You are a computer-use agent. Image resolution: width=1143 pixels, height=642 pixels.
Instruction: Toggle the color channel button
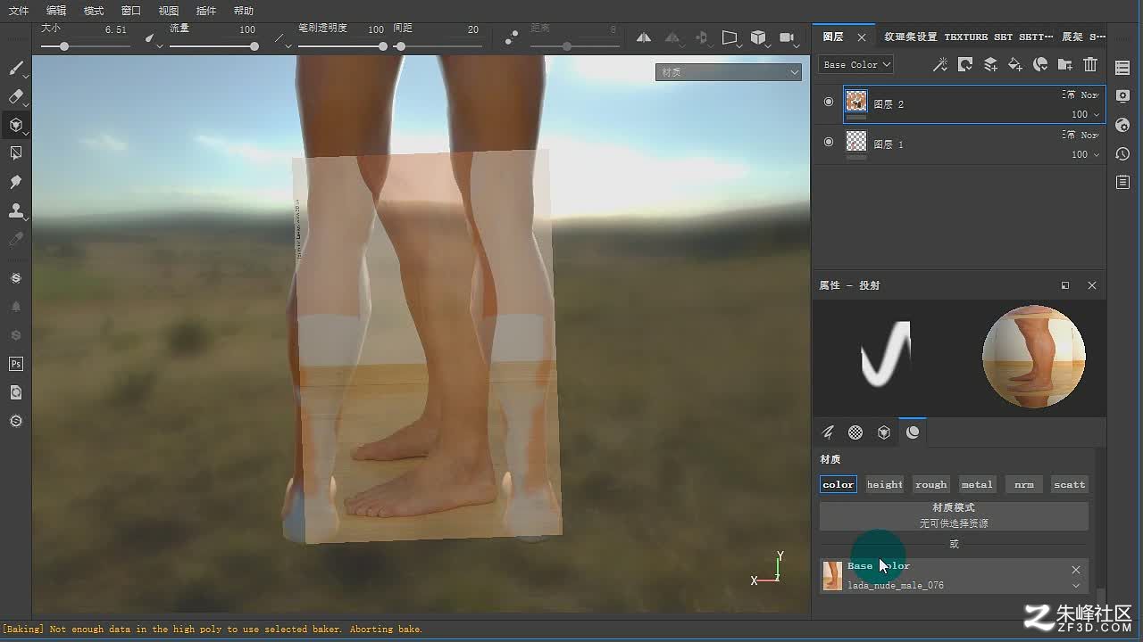pyautogui.click(x=838, y=484)
